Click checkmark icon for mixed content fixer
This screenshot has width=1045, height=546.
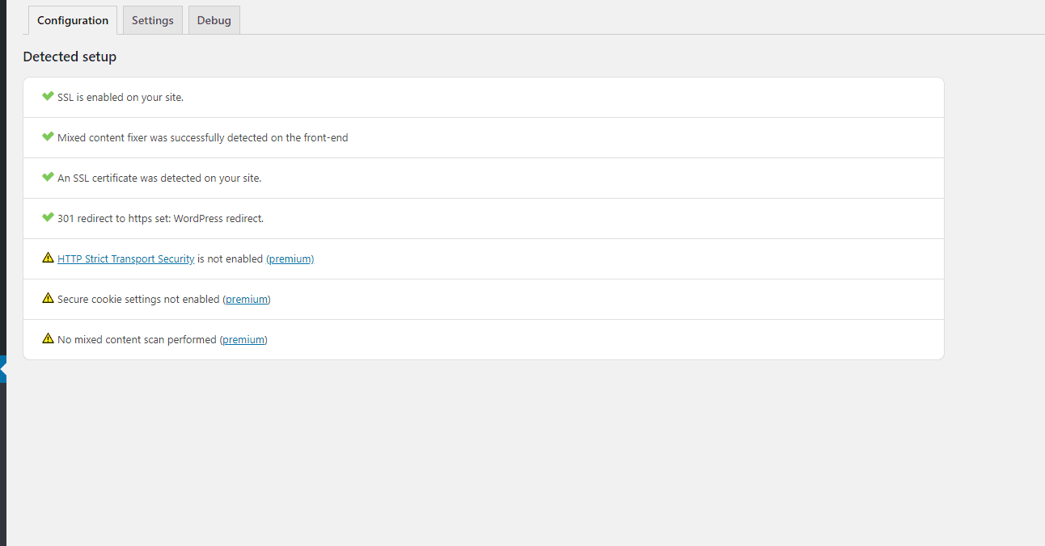(x=48, y=137)
